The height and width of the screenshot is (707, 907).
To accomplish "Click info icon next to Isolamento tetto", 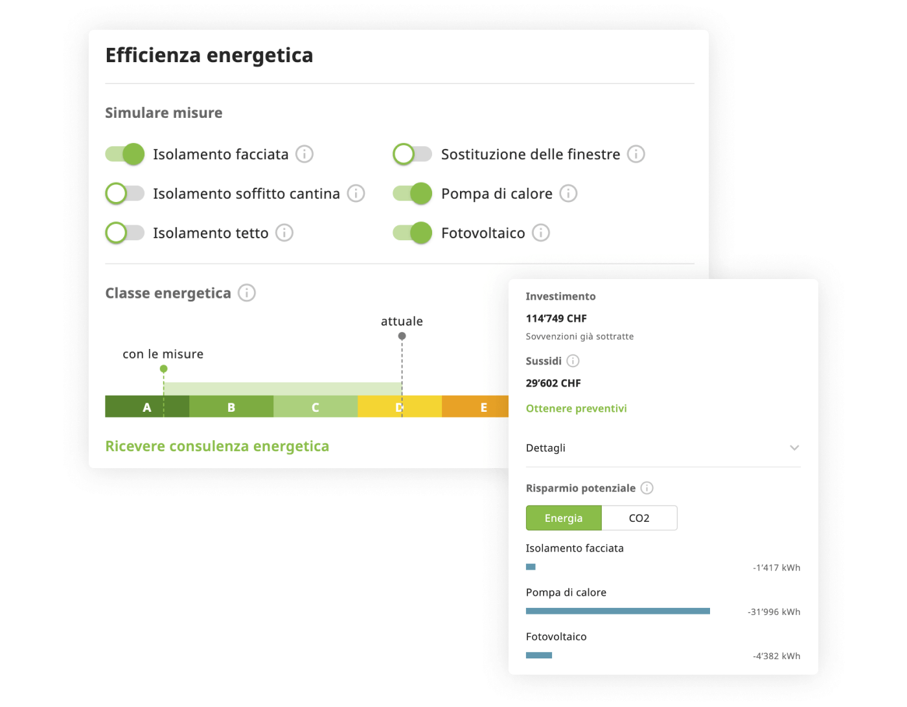I will coord(284,233).
